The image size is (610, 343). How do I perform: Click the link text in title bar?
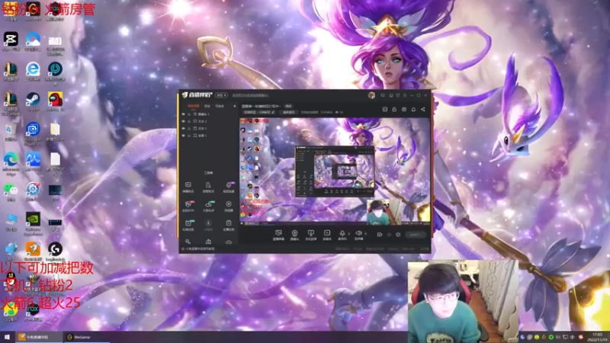click(251, 95)
